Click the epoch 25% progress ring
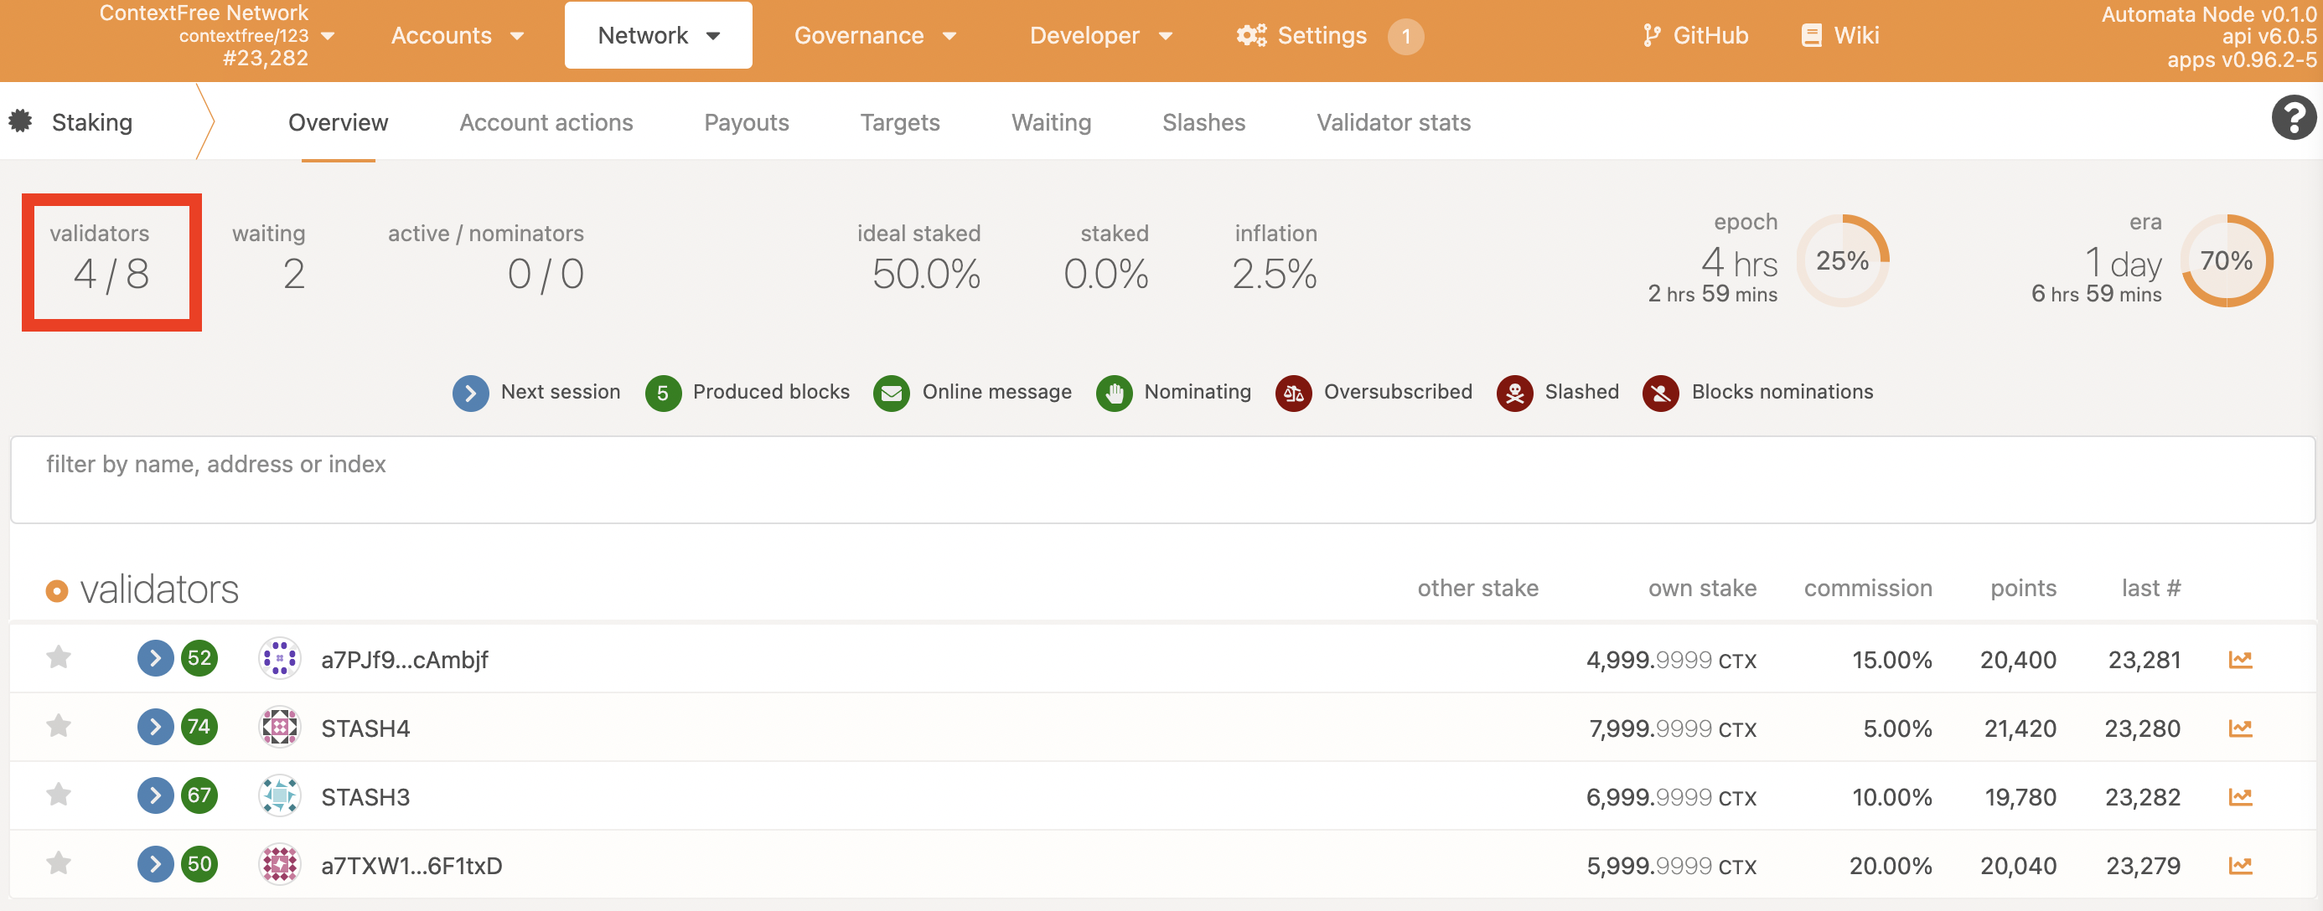 click(x=1842, y=260)
